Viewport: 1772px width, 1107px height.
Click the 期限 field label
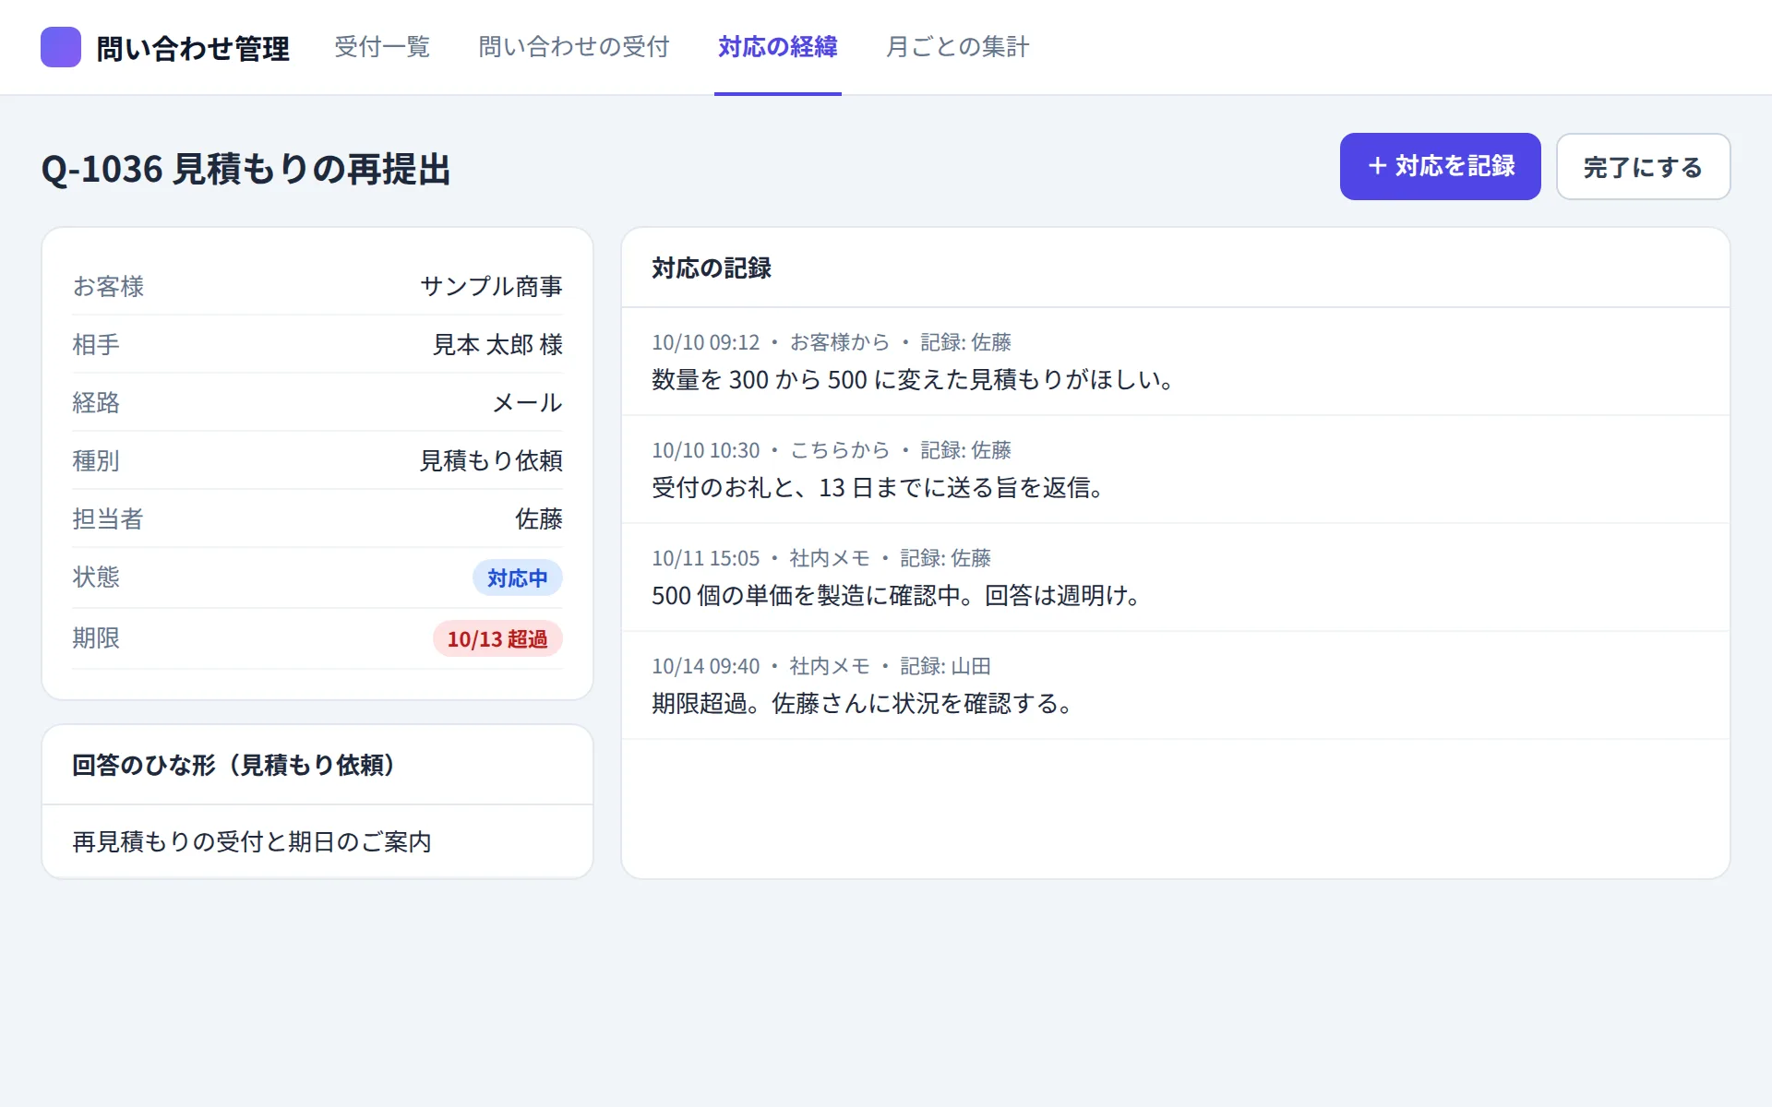click(96, 638)
